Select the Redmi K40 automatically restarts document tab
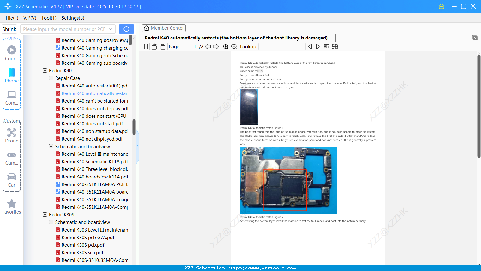Viewport: 481px width, 271px height. click(x=238, y=38)
